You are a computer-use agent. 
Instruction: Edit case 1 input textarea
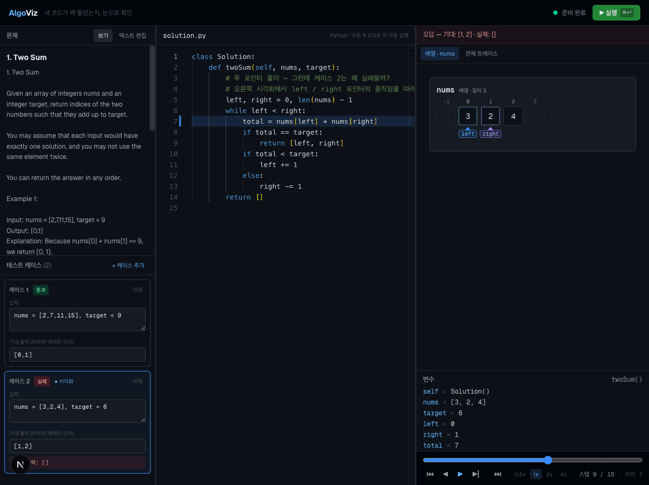click(x=77, y=320)
